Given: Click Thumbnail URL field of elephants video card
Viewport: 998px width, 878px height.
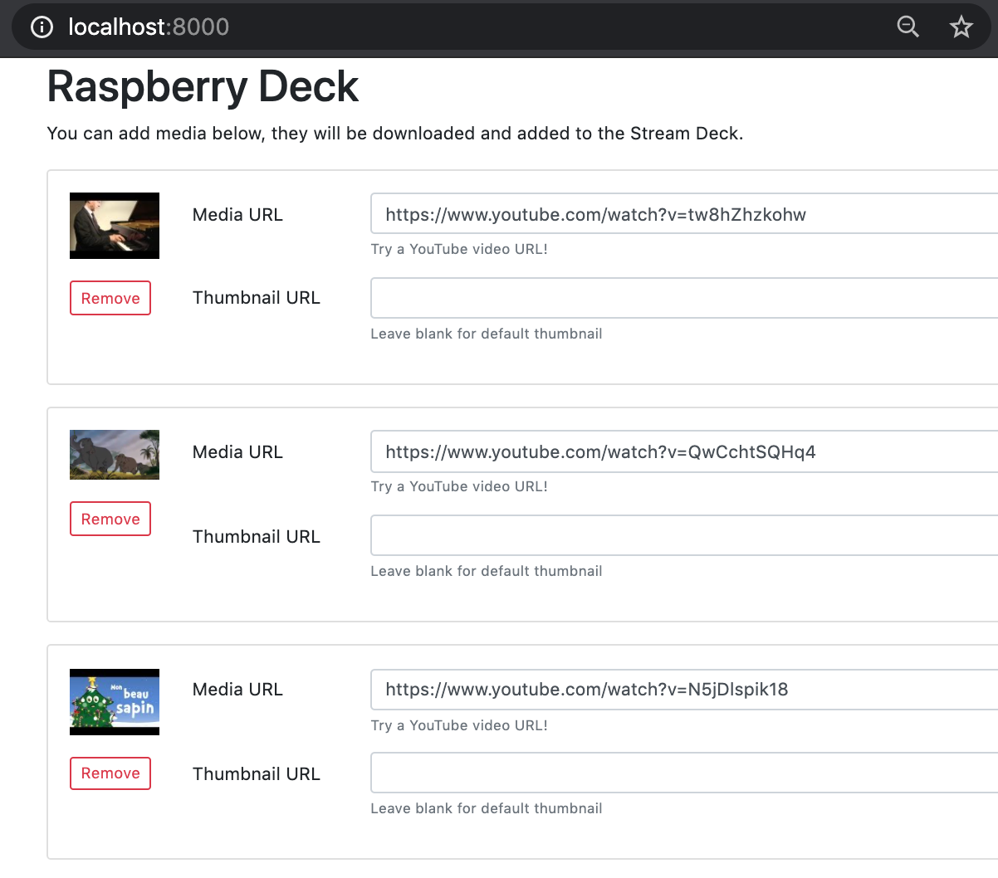Looking at the screenshot, I should click(x=684, y=535).
